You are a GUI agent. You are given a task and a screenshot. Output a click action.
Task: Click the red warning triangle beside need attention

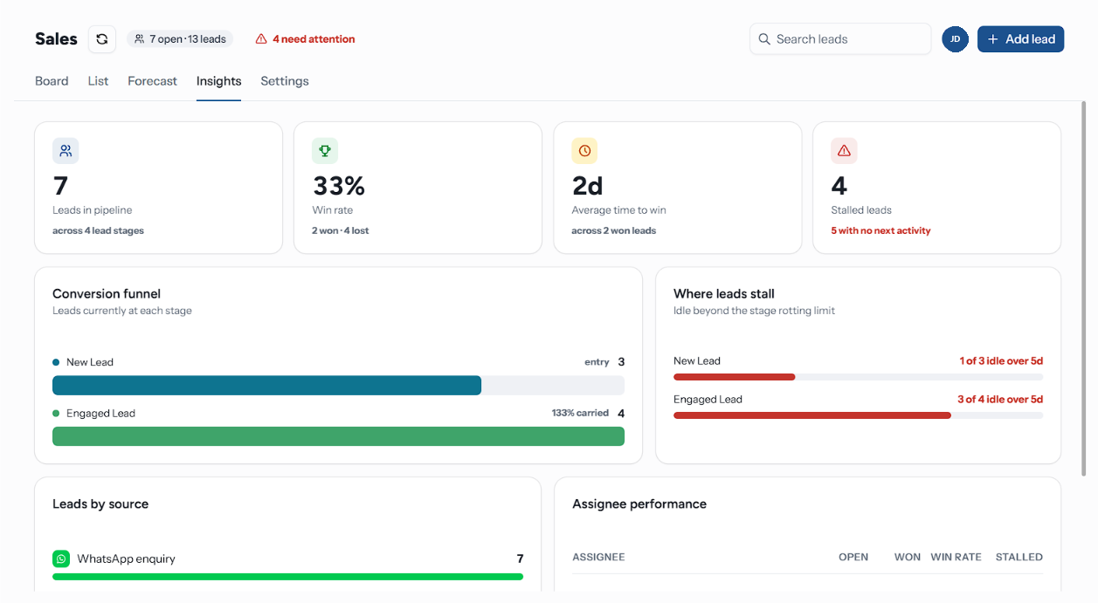[261, 39]
